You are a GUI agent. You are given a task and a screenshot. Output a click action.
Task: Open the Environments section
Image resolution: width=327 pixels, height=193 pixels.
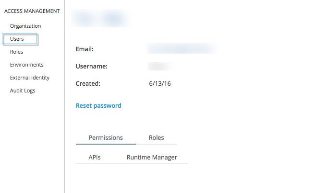point(27,65)
